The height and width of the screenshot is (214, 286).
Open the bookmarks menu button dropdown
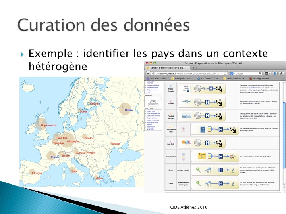click(267, 73)
